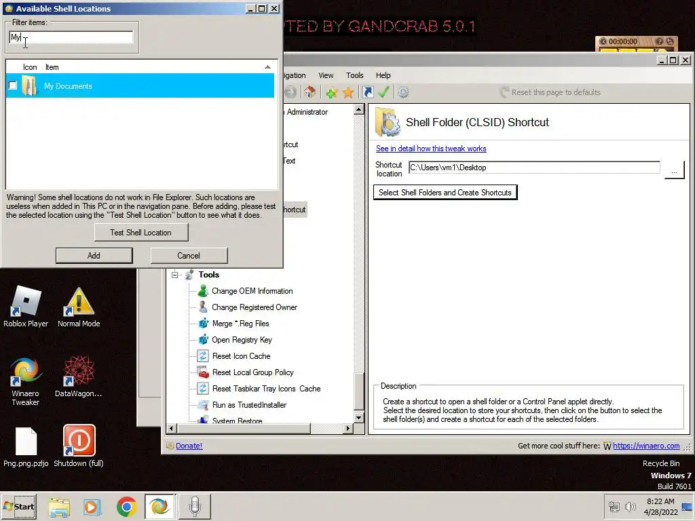Click the Shortcut location path field
Image resolution: width=695 pixels, height=521 pixels.
pos(534,168)
